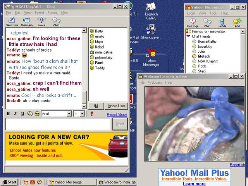This screenshot has height=186, width=248.
Task: Select BonsaiKathy in friends list
Action: tap(207, 41)
